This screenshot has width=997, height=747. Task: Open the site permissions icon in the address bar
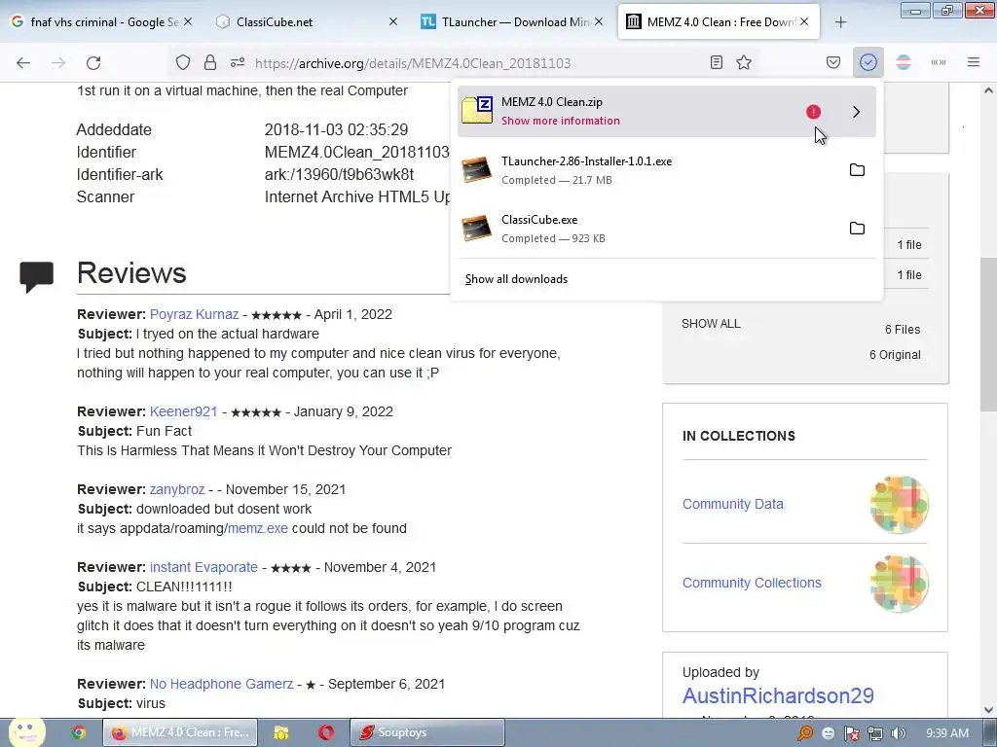point(238,62)
